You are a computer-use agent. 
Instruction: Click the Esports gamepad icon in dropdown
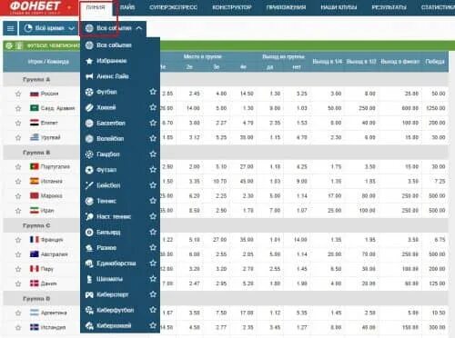click(89, 294)
